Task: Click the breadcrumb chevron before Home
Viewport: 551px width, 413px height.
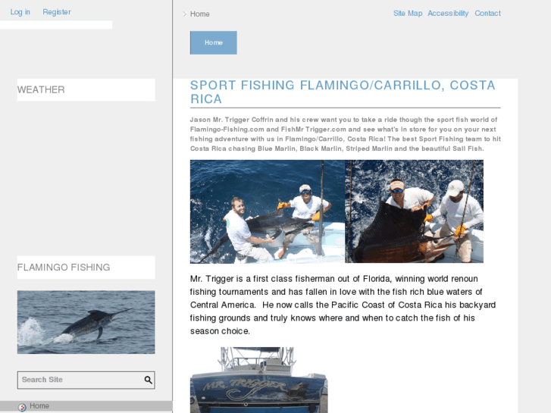Action: 184,14
